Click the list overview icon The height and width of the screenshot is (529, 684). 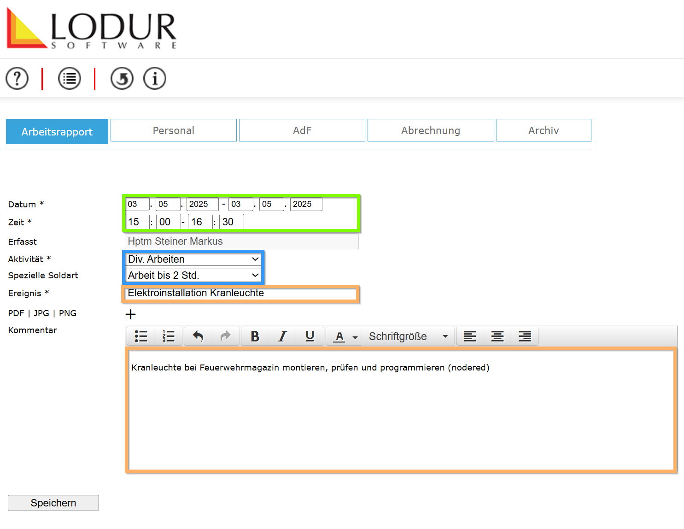70,78
